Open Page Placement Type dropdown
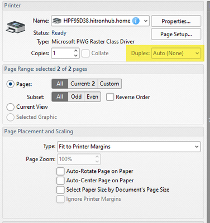 (129, 147)
